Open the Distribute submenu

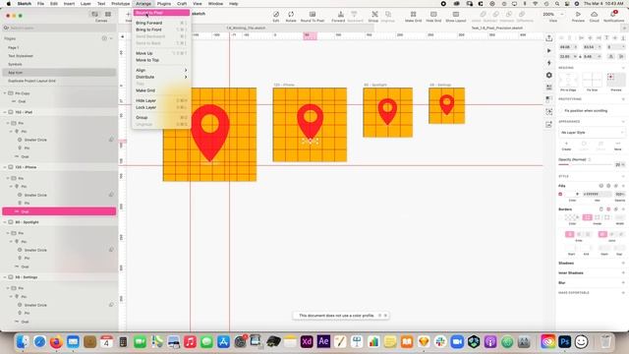(x=161, y=77)
